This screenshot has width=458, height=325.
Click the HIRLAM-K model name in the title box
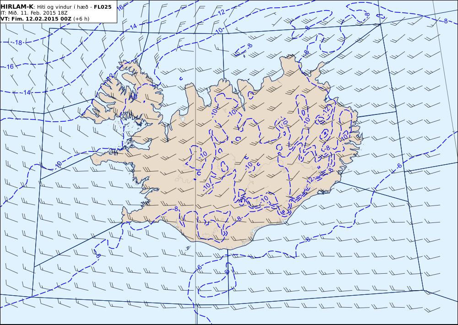[17, 7]
